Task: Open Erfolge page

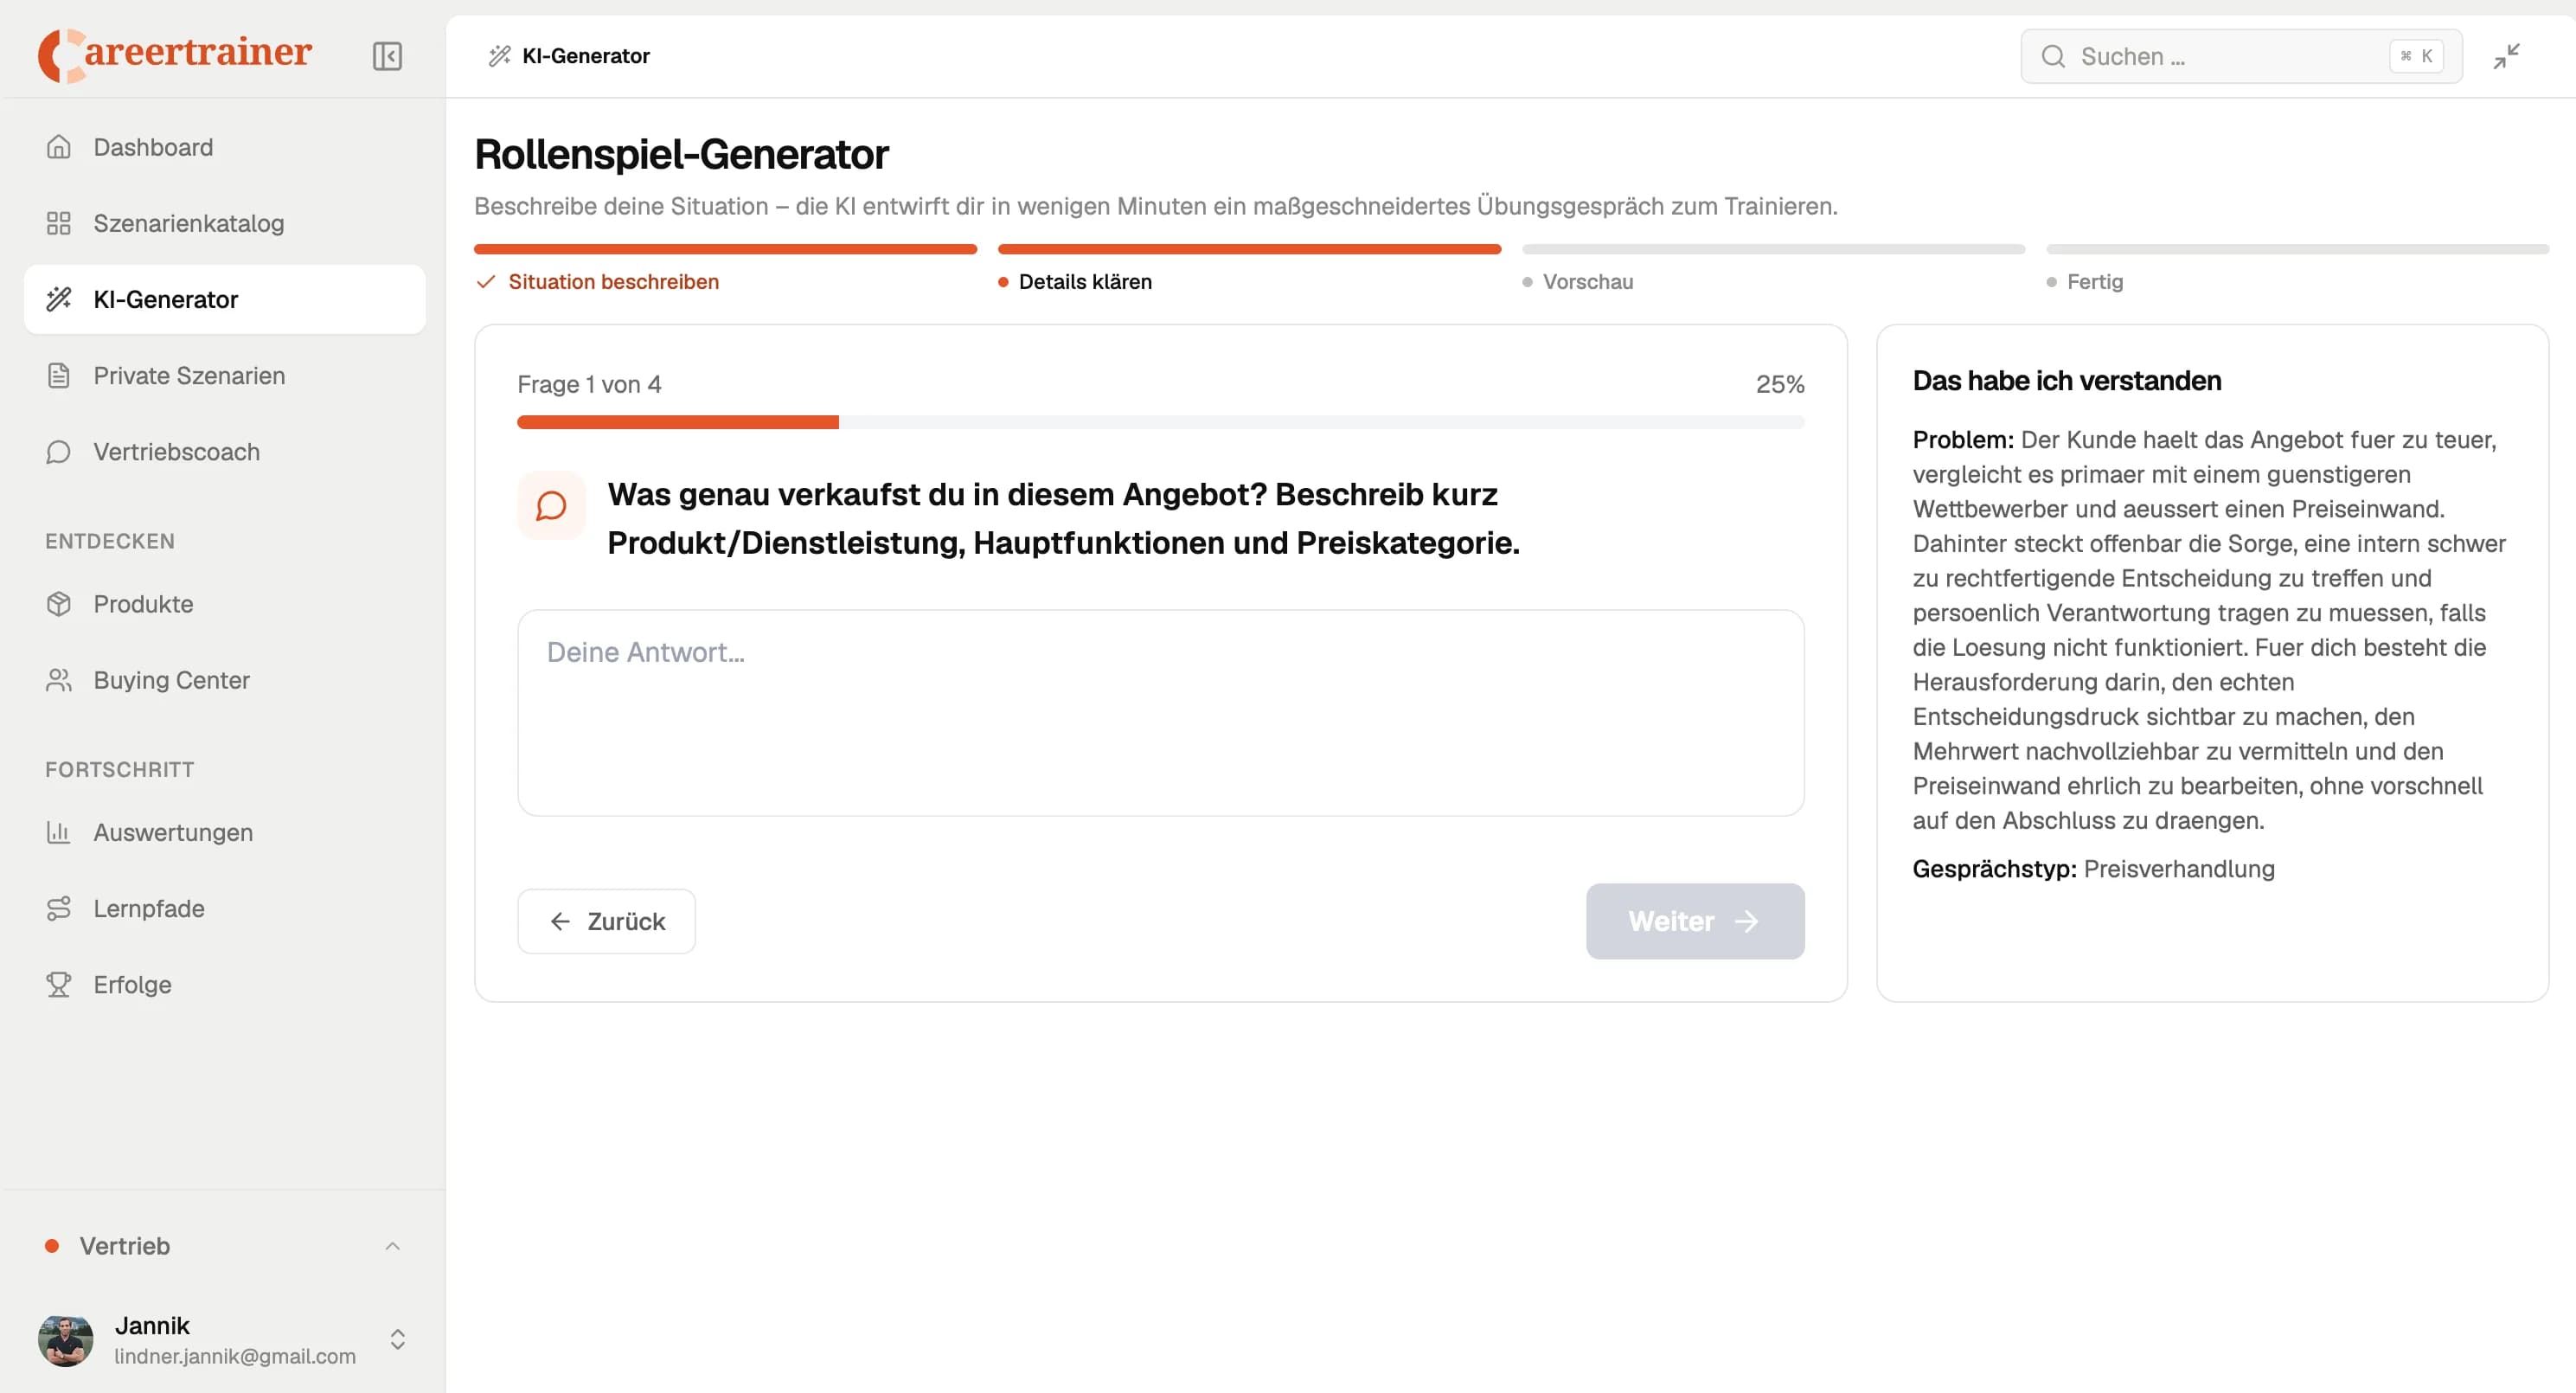Action: 225,984
